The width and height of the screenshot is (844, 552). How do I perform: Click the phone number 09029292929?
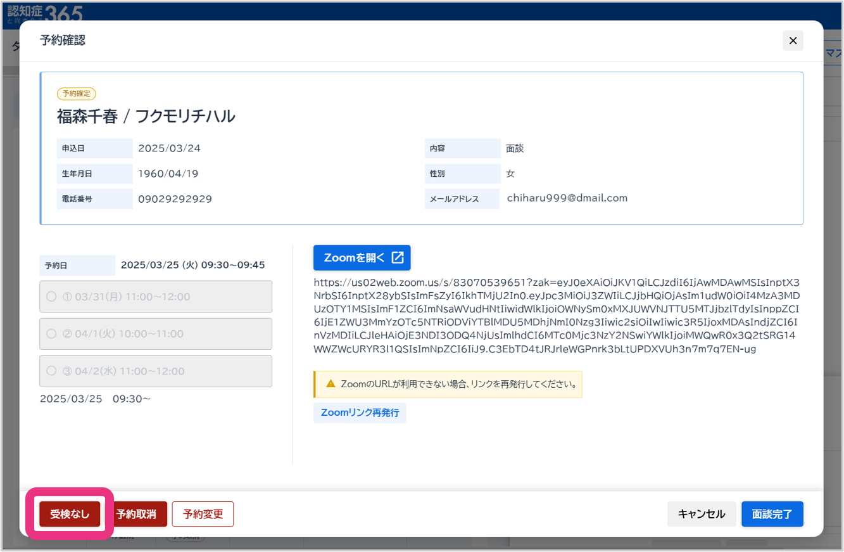pyautogui.click(x=175, y=199)
